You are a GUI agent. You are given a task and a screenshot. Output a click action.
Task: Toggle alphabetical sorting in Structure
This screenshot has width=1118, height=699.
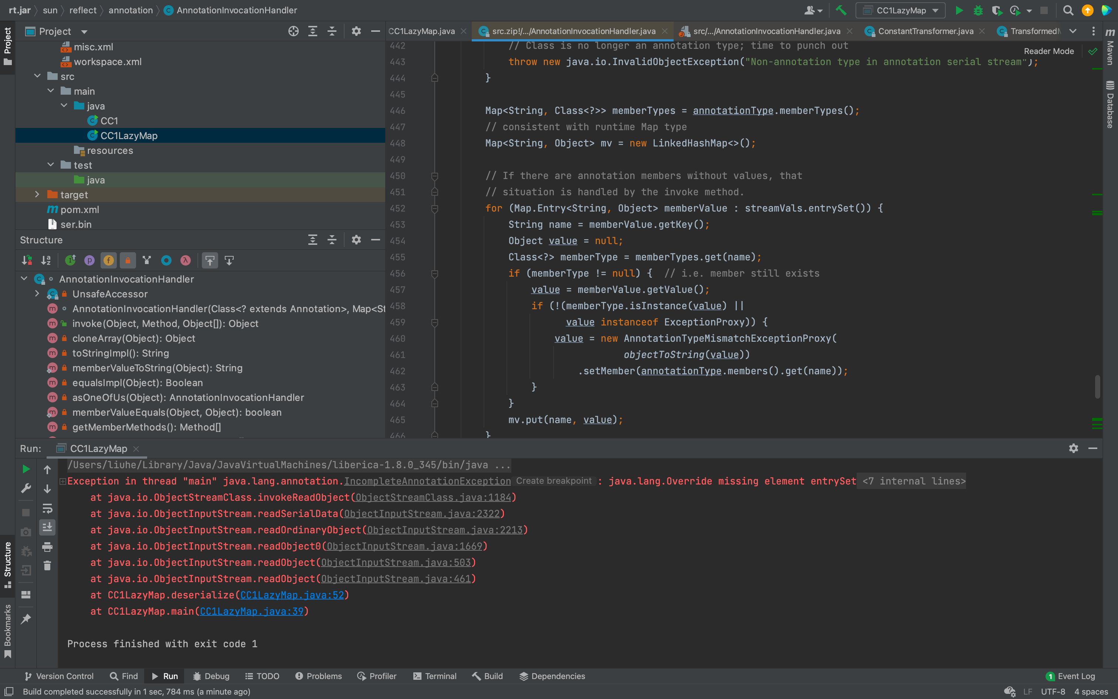46,260
